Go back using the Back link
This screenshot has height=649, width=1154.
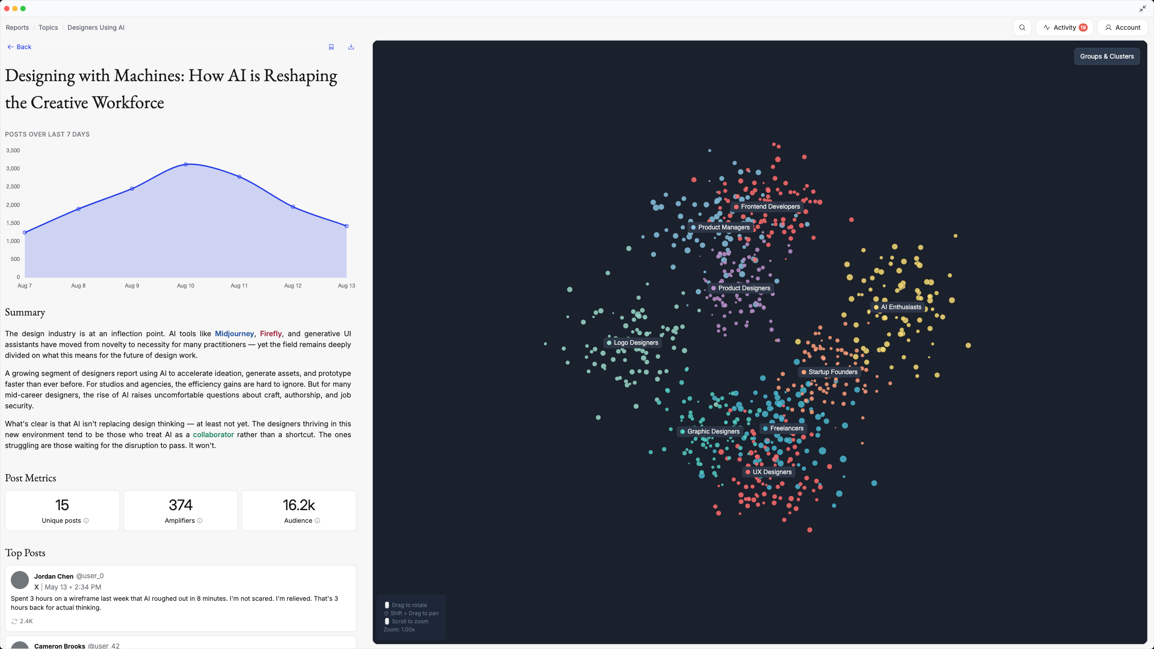(x=19, y=47)
